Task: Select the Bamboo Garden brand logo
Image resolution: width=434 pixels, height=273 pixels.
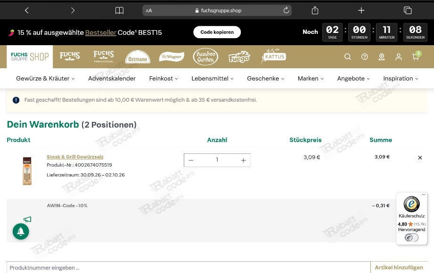Action: [x=205, y=56]
